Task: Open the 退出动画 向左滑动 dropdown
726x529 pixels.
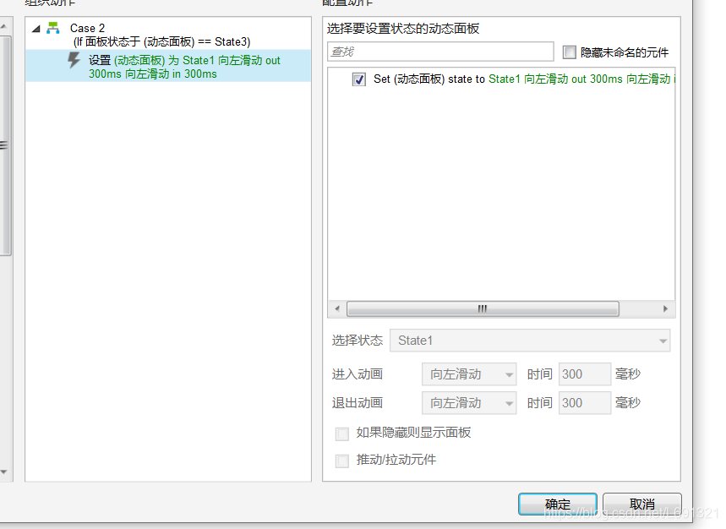Action: (469, 402)
